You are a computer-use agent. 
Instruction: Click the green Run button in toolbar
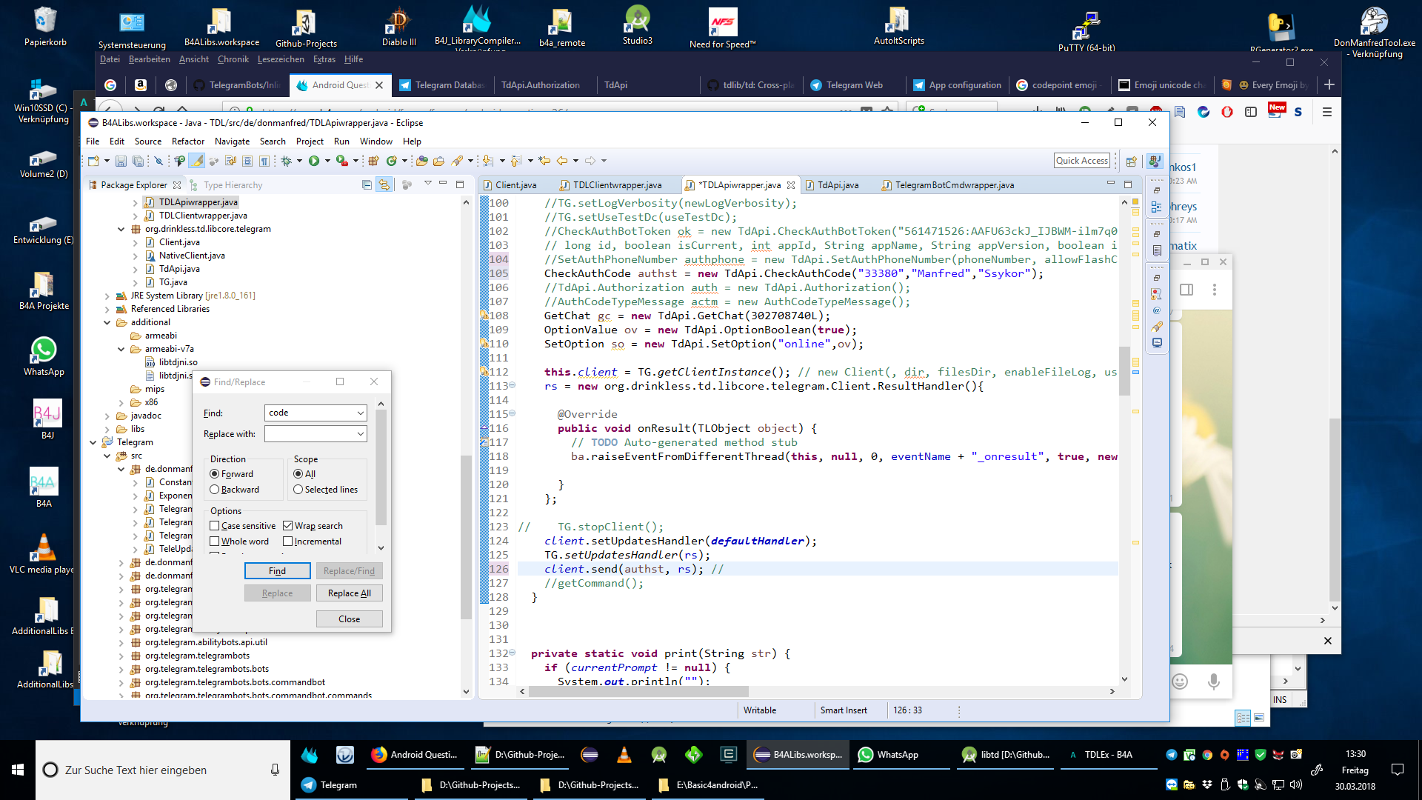tap(314, 161)
